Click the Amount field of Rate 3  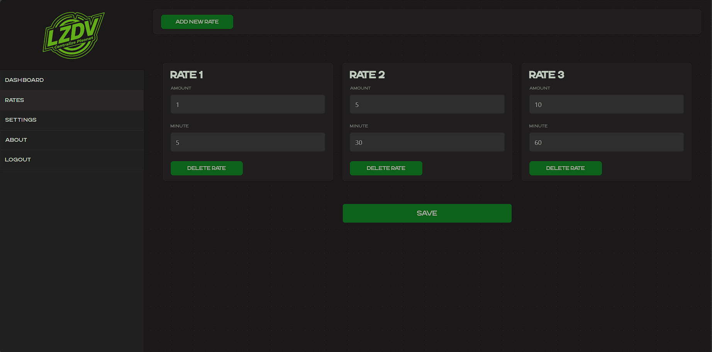point(606,104)
